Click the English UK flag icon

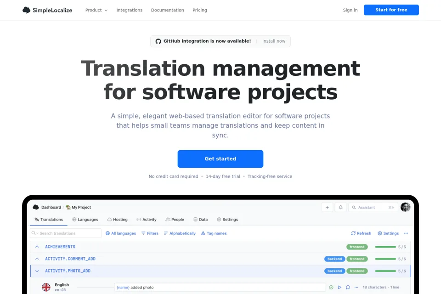click(x=46, y=287)
